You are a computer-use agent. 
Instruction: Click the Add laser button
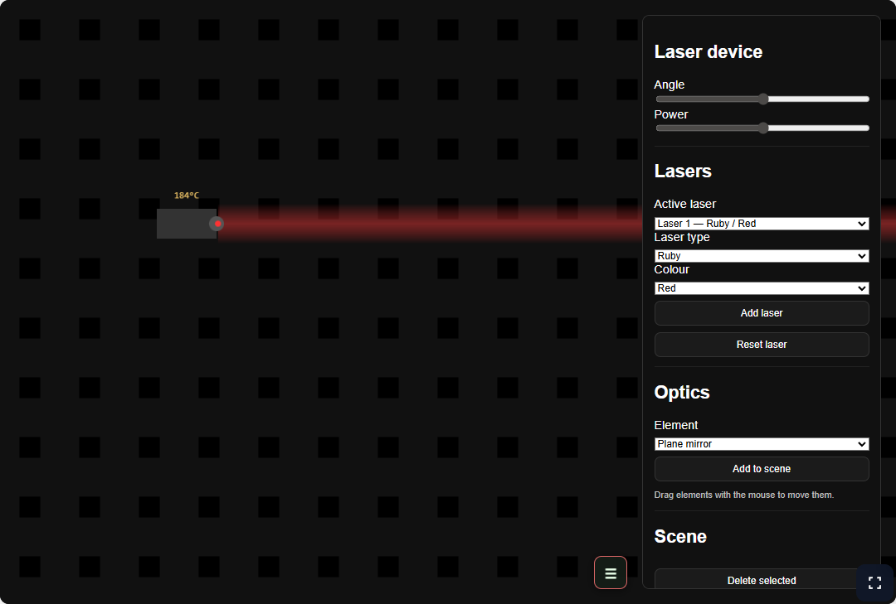pyautogui.click(x=762, y=313)
